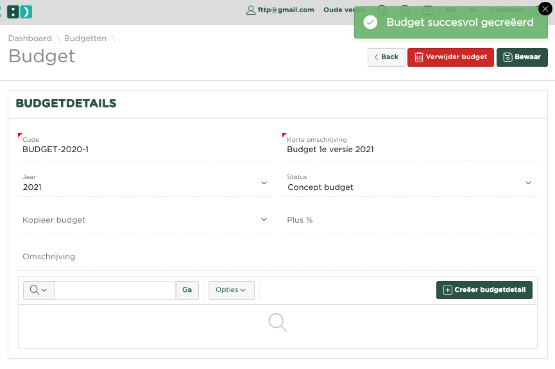Go to the Dashboard breadcrumb

point(30,39)
